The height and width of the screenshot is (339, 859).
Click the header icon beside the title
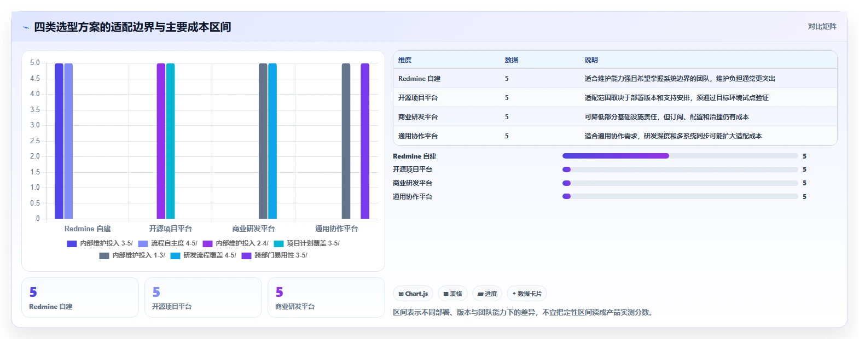click(x=26, y=27)
